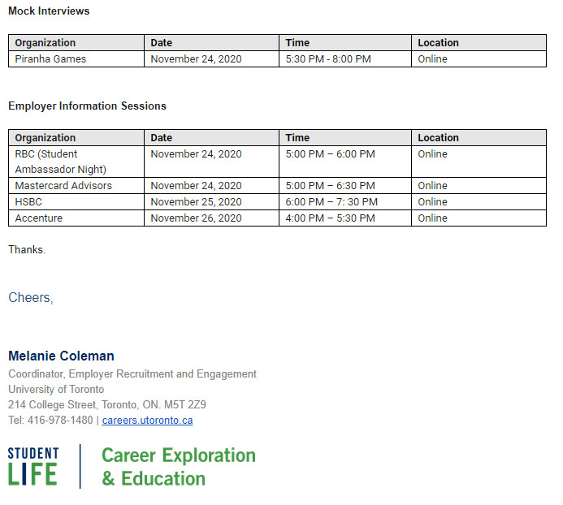Click the Employer Sessions 'Time' header
563x505 pixels.
click(345, 138)
